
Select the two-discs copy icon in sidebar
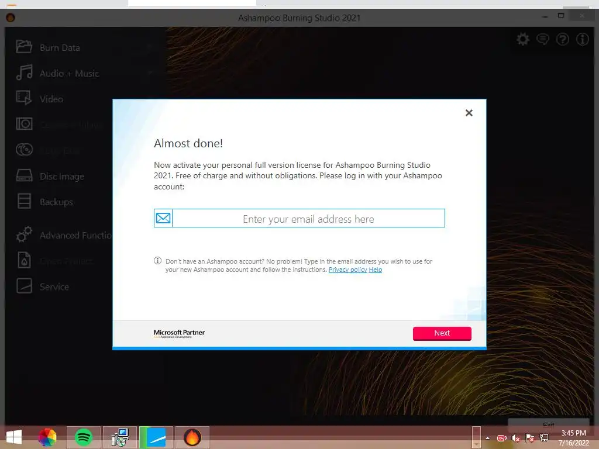pos(24,149)
